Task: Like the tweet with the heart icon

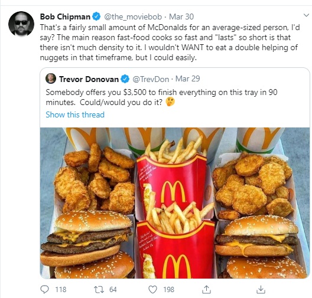Action: click(x=153, y=290)
